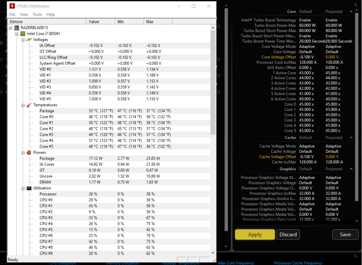Select the CPU #6 utilization row
362x265 pixels.
point(124,236)
